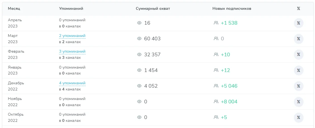Open the "3 упоминаний" link for February 2023

pyautogui.click(x=72, y=52)
